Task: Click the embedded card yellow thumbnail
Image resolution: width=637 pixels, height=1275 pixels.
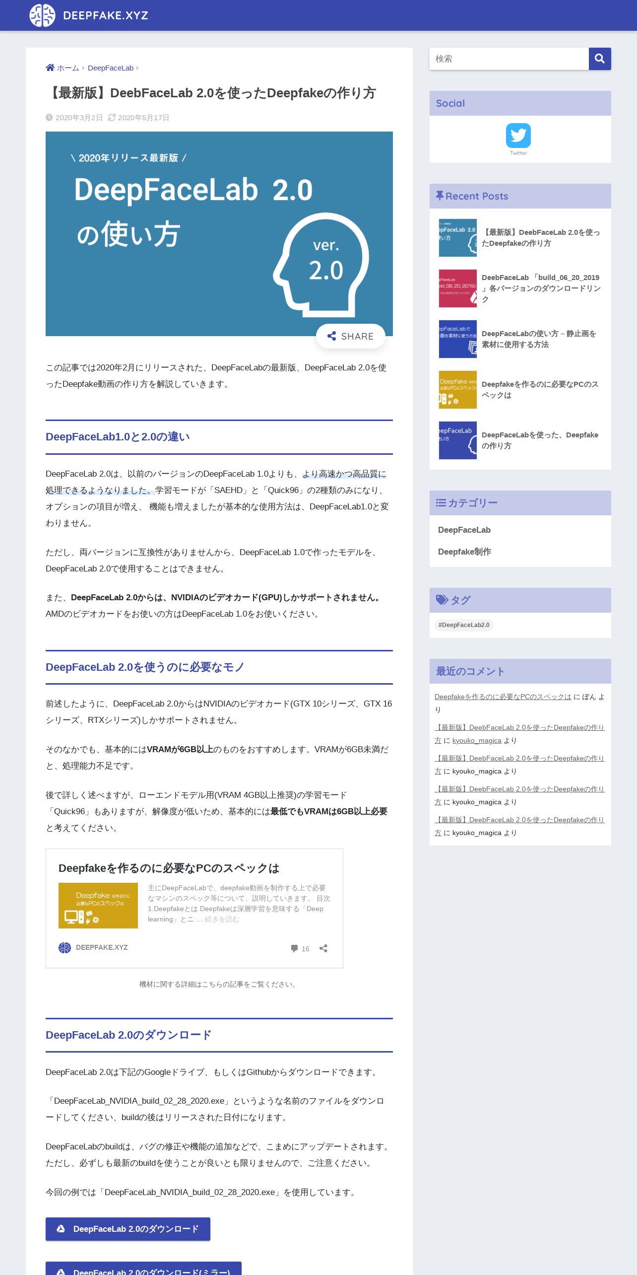Action: pos(98,906)
